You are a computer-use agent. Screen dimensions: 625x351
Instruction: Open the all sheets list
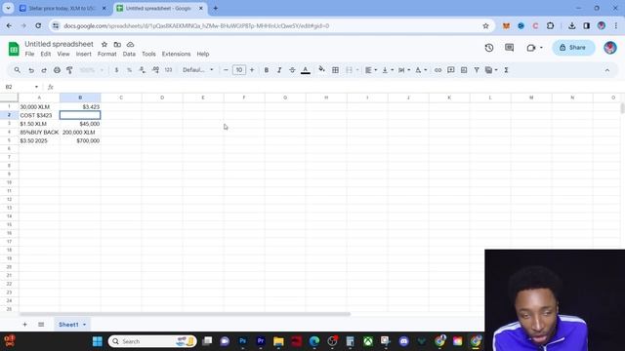[41, 325]
